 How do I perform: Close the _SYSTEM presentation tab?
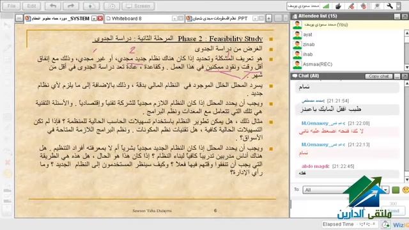click(100, 19)
